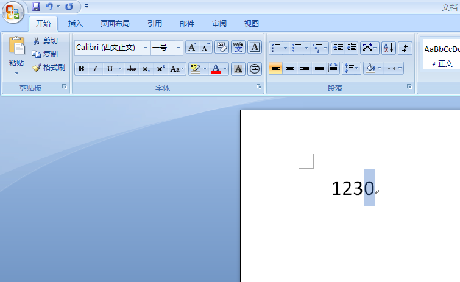The height and width of the screenshot is (282, 460).
Task: Open font color dropdown arrow
Action: pyautogui.click(x=225, y=69)
